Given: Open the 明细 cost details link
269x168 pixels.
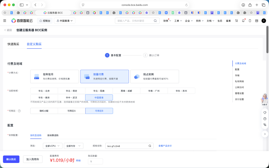Looking at the screenshot, I should (78, 161).
